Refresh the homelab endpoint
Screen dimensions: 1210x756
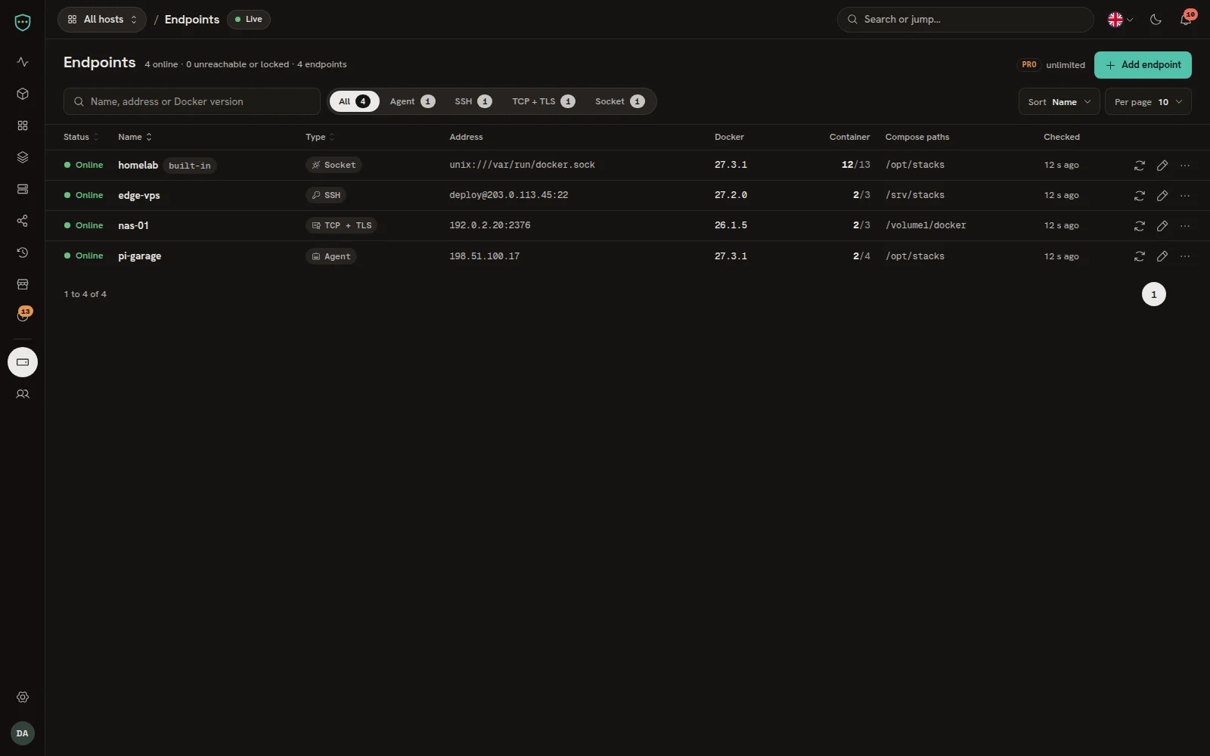click(x=1140, y=166)
